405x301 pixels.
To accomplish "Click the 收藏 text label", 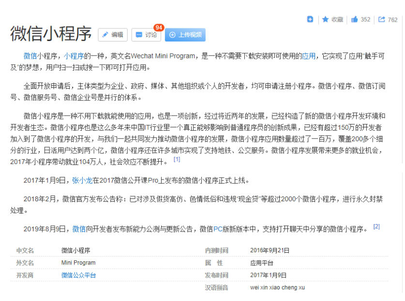I will tap(337, 20).
